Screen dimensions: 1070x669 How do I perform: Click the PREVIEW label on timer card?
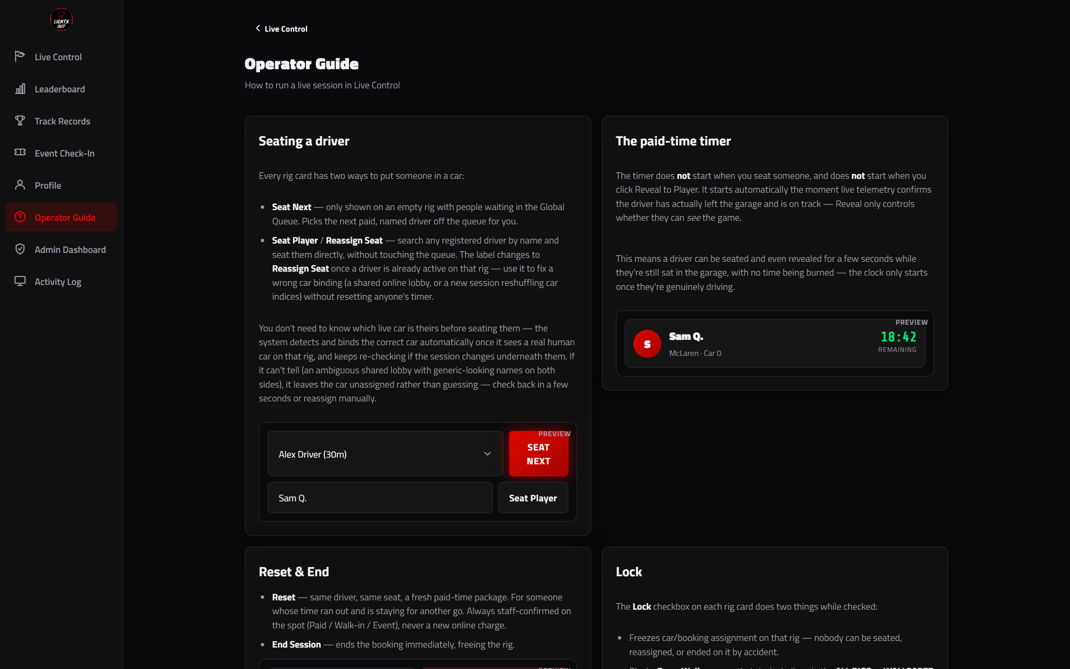click(911, 322)
